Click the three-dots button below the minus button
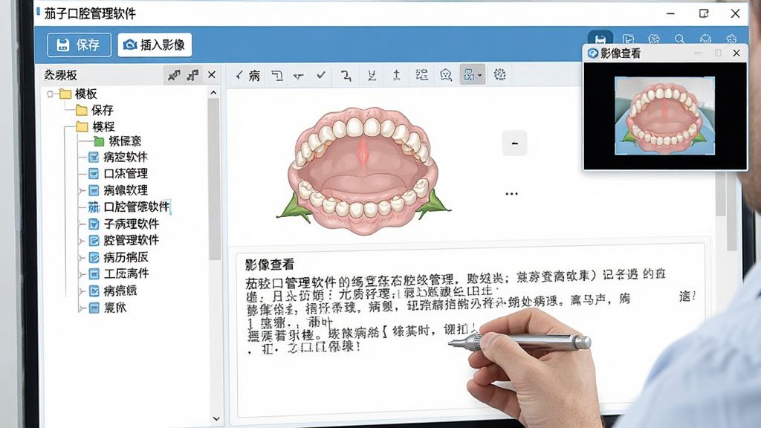 (x=511, y=194)
